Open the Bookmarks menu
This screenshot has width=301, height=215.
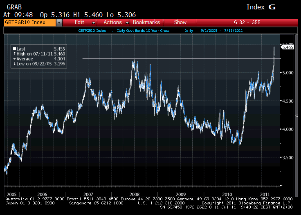(146, 22)
